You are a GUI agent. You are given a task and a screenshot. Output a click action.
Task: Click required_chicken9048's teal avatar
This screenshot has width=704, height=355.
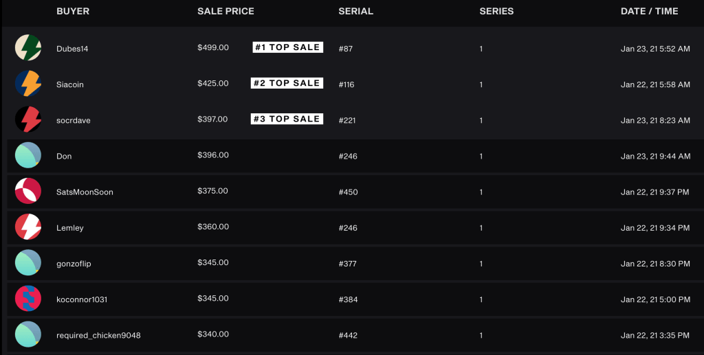28,334
